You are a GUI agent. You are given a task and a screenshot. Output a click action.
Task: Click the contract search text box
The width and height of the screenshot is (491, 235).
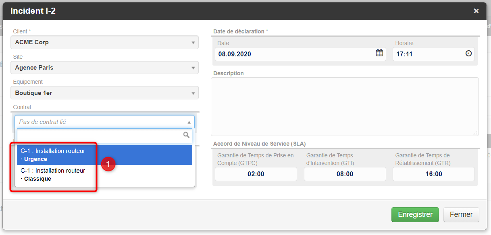pyautogui.click(x=104, y=136)
